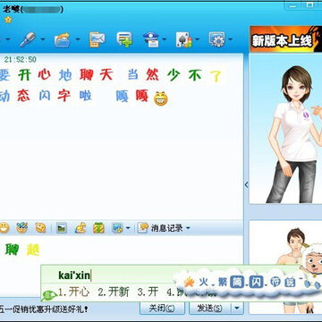Click the 发送(S) send button

tap(210, 309)
